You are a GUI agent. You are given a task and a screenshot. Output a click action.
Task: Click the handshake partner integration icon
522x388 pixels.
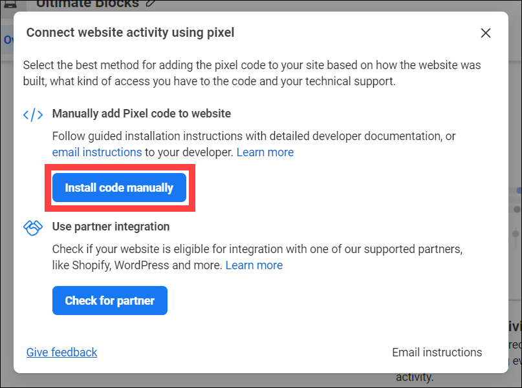32,228
